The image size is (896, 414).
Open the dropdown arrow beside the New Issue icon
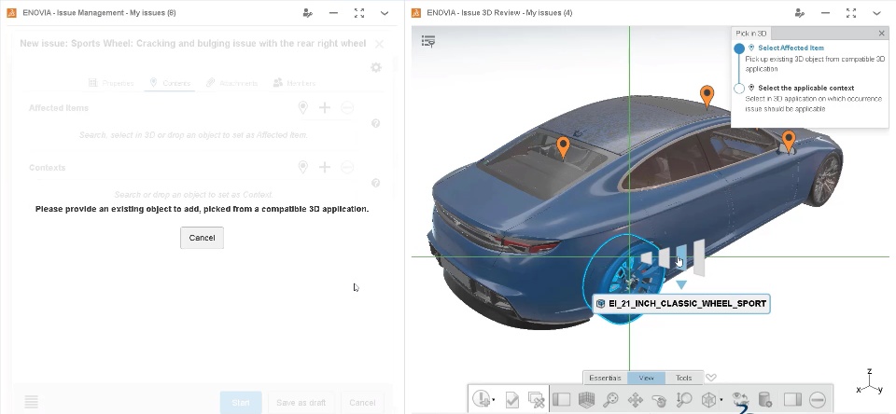point(494,400)
